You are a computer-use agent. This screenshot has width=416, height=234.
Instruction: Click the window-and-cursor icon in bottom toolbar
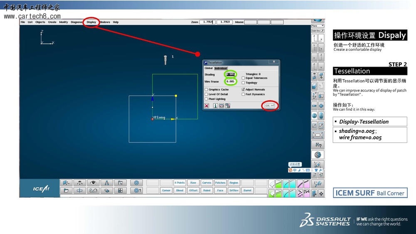point(120,183)
